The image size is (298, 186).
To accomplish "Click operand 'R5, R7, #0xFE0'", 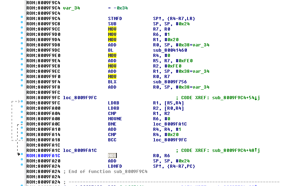I will pos(173,61).
